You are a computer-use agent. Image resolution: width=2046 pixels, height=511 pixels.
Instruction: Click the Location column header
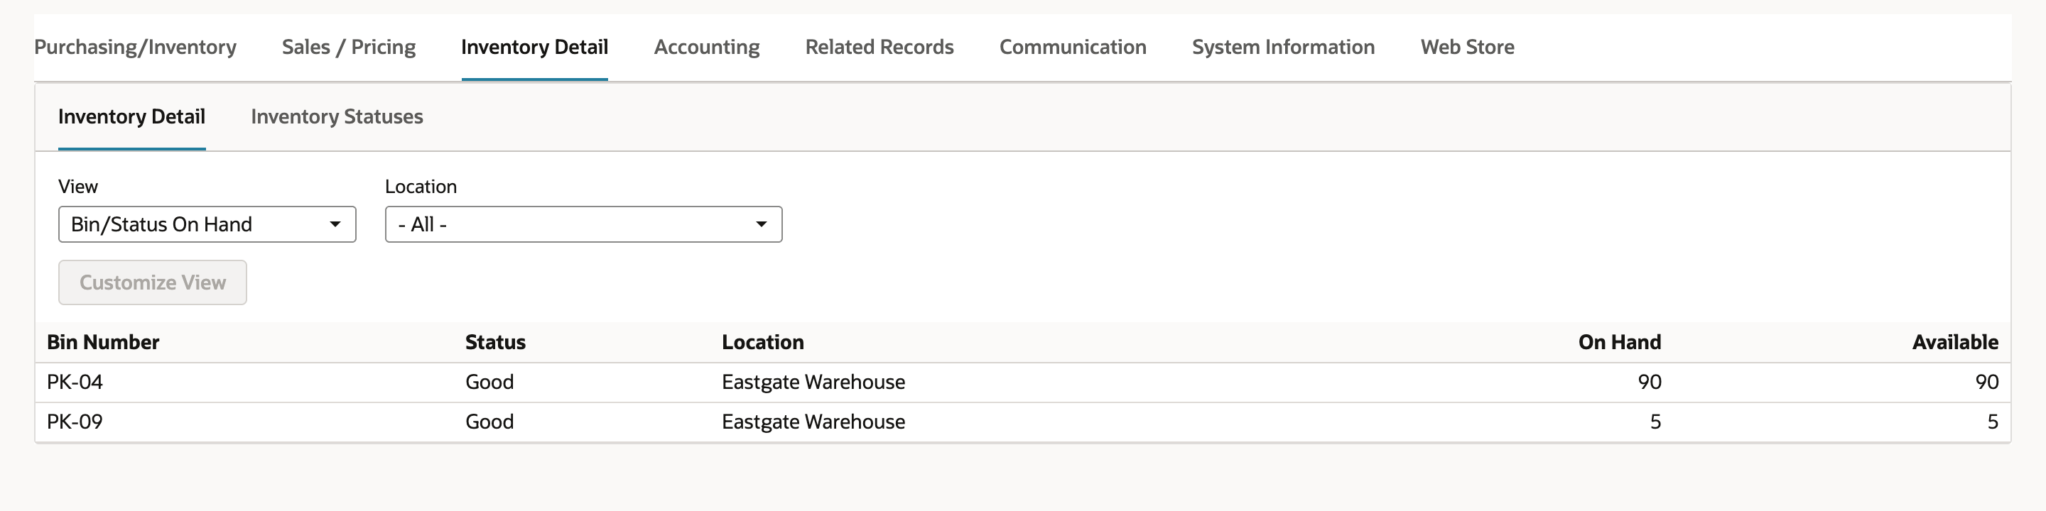(762, 342)
